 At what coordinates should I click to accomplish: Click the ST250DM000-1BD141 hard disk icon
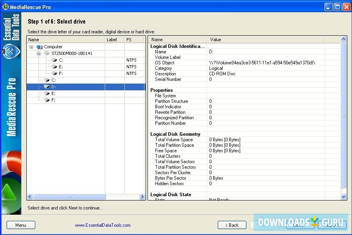click(x=47, y=53)
